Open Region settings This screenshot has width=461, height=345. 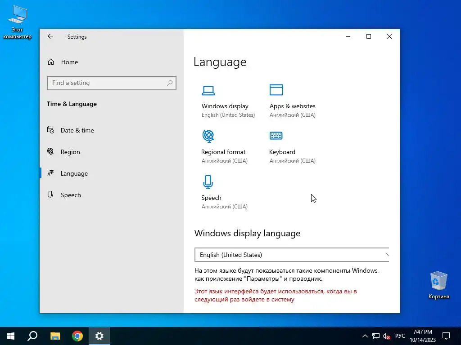70,152
